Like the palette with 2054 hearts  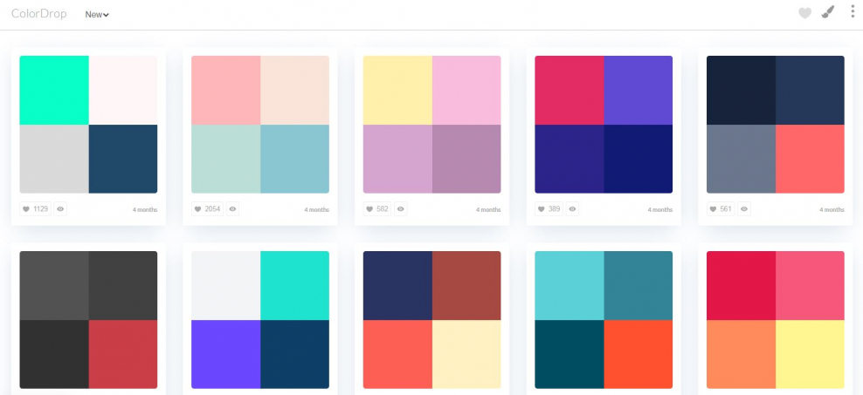[207, 209]
